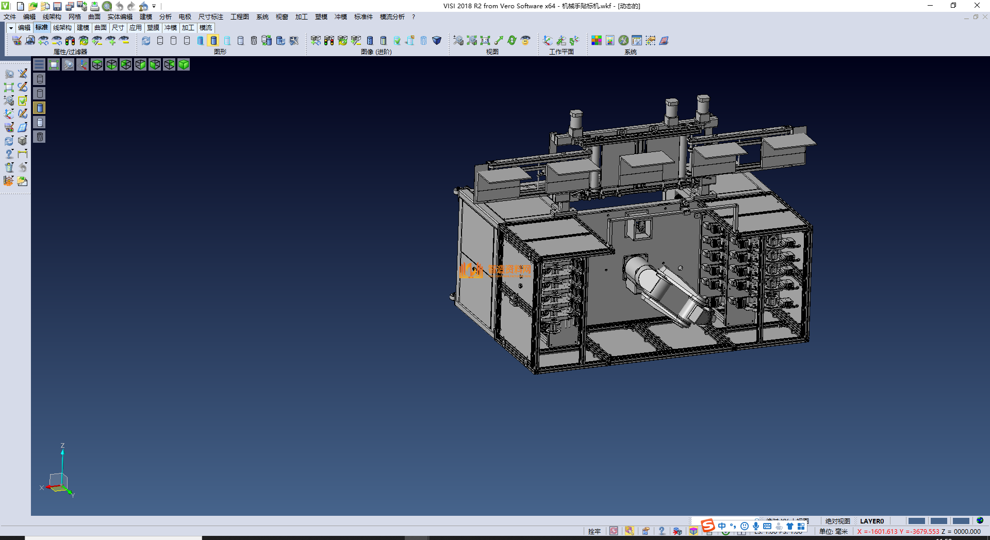Toggle the highlighted cube icon in status bar
This screenshot has height=540, width=990.
pyautogui.click(x=694, y=531)
